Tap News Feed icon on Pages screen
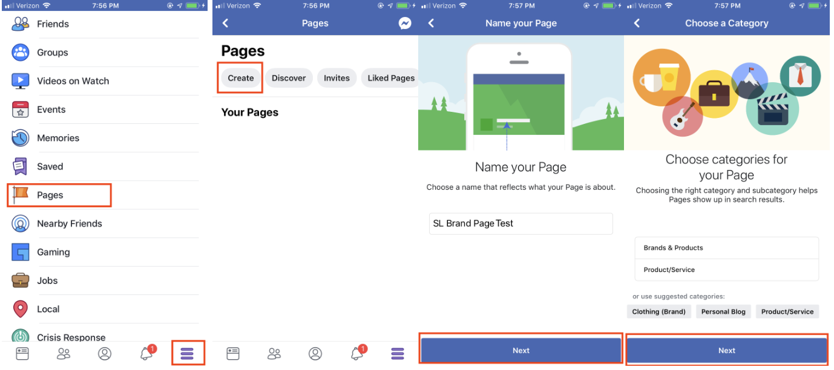Image resolution: width=834 pixels, height=370 pixels. tap(233, 354)
